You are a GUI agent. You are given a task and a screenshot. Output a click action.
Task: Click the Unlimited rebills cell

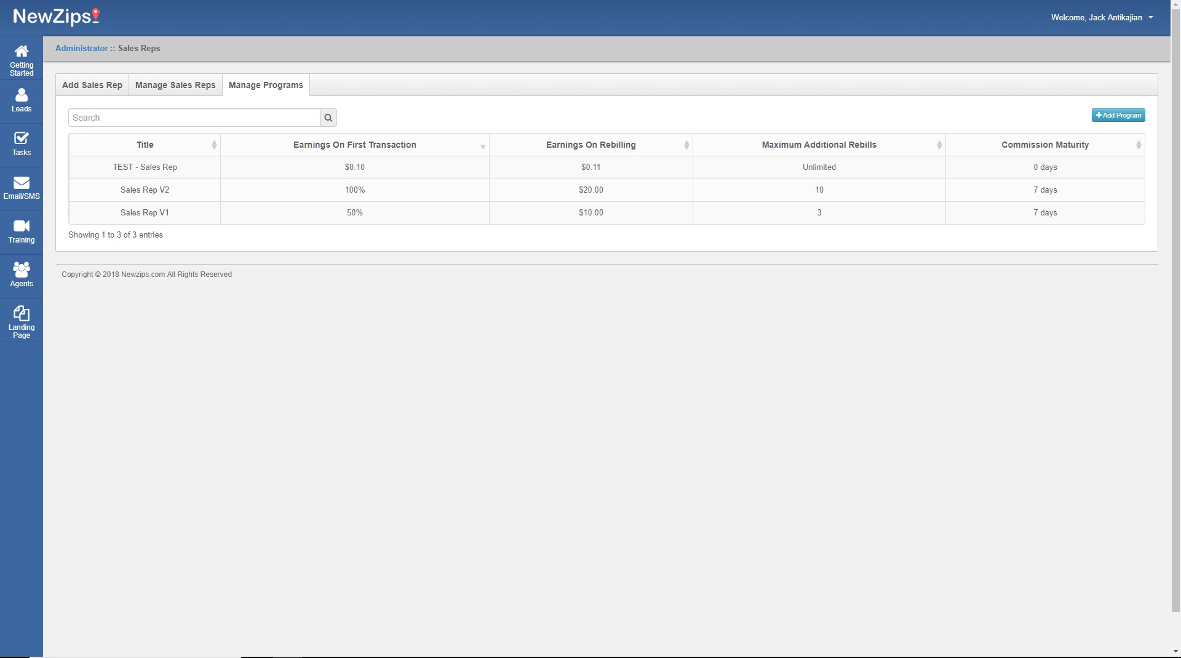819,167
